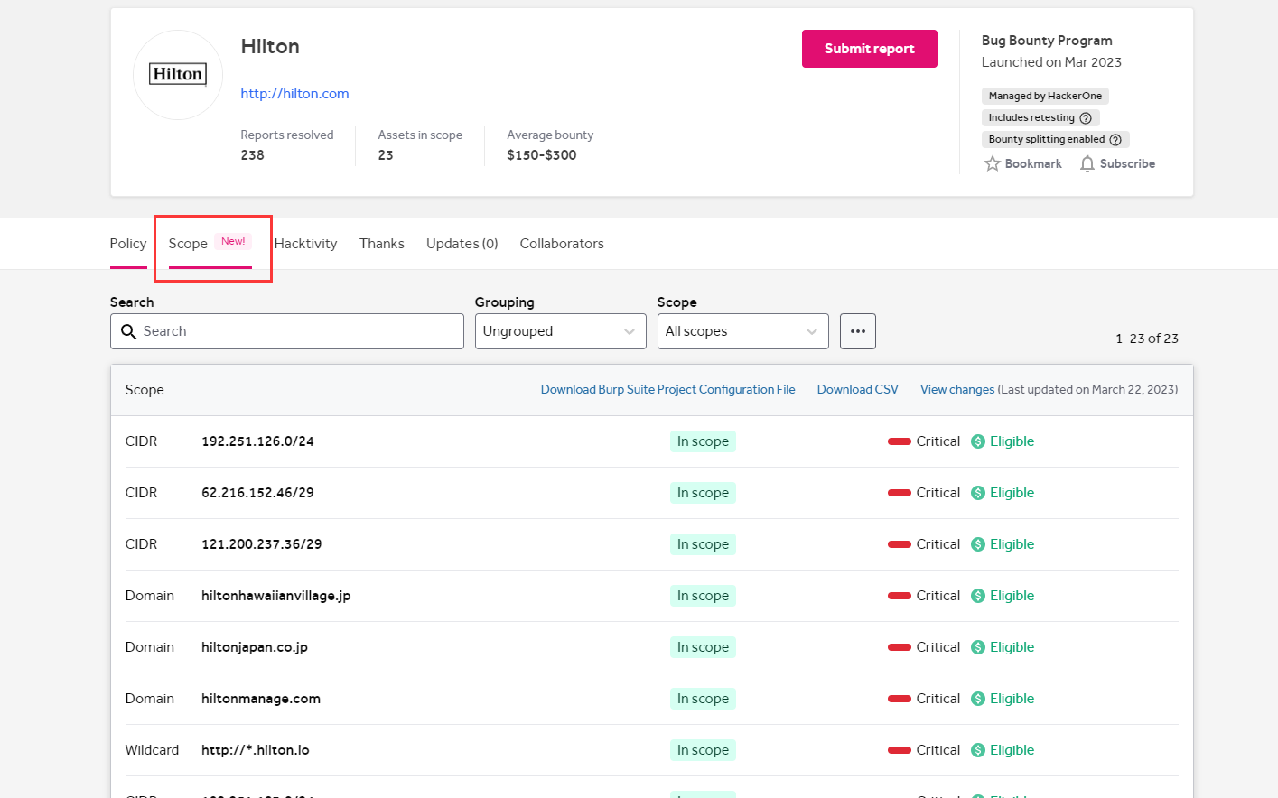Open the Hacktivity tab
1278x798 pixels.
tap(305, 244)
